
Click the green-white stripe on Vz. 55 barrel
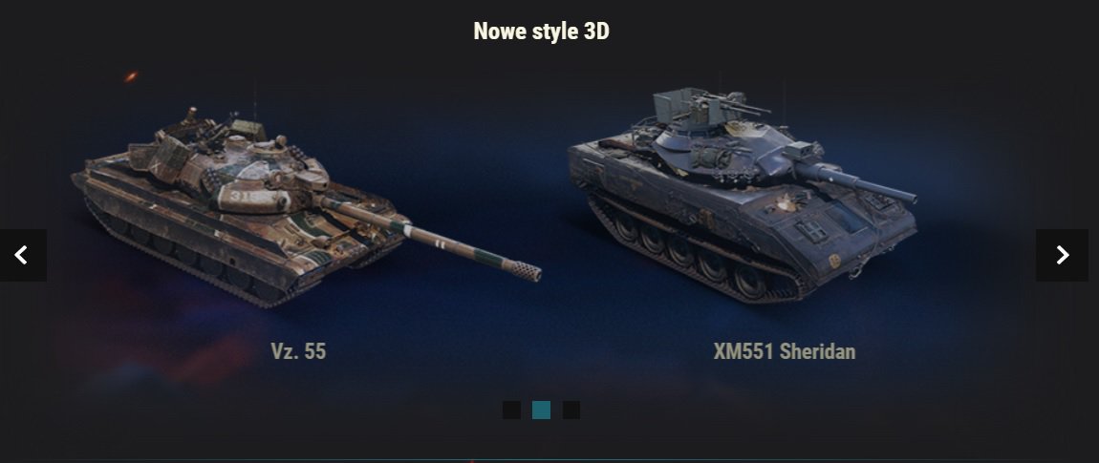(x=403, y=227)
